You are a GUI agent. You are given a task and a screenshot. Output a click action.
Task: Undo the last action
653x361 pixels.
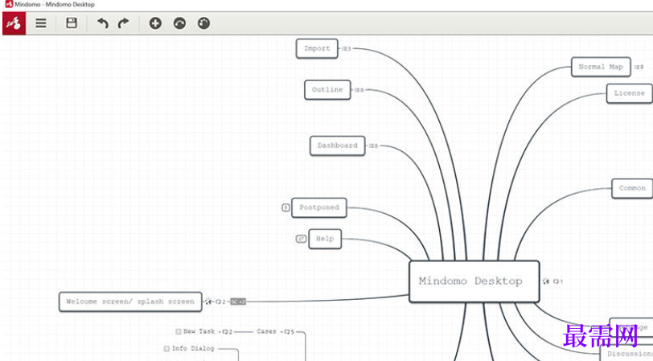(x=102, y=23)
